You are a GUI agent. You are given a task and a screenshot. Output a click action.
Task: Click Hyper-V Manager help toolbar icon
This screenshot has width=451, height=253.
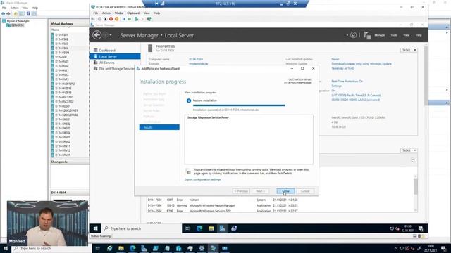click(28, 13)
